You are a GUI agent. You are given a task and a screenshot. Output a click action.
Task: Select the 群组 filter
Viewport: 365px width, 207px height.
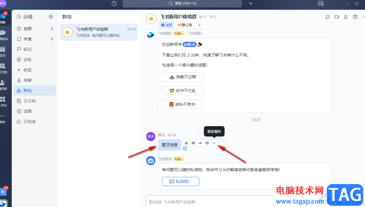click(x=35, y=91)
